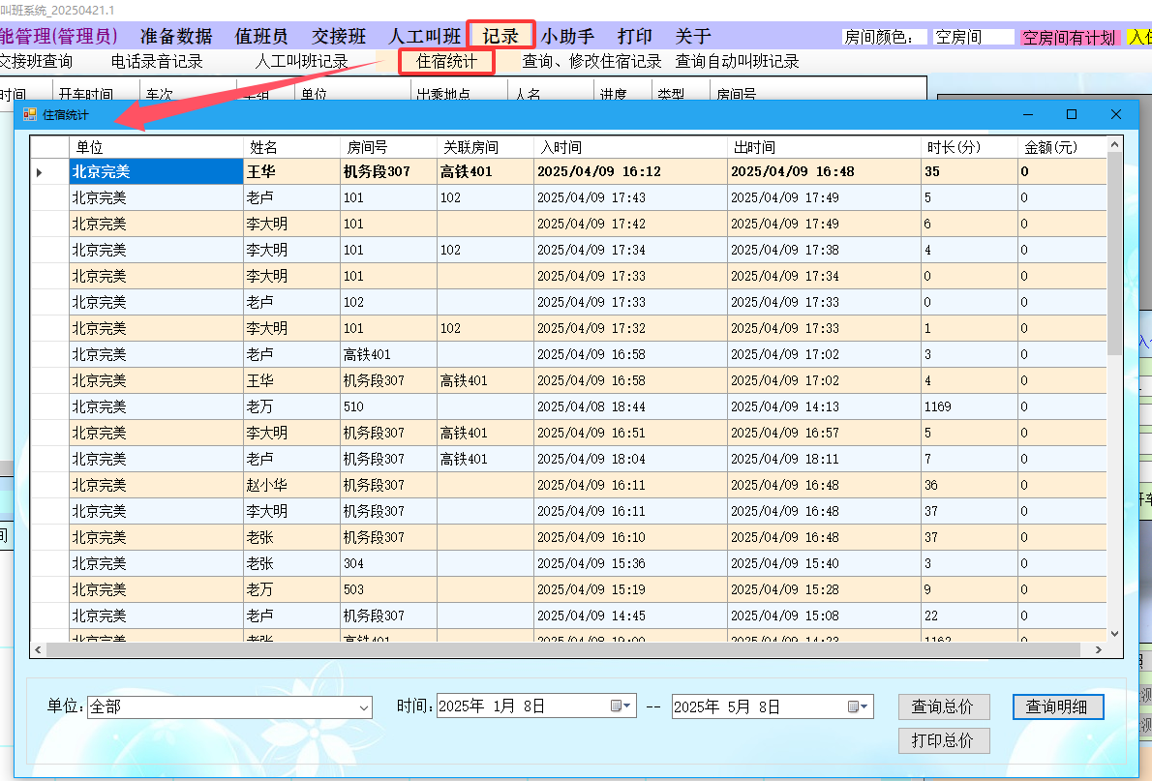1152x781 pixels.
Task: Click the pink 空房间有计划 color swatch
Action: coord(1069,38)
